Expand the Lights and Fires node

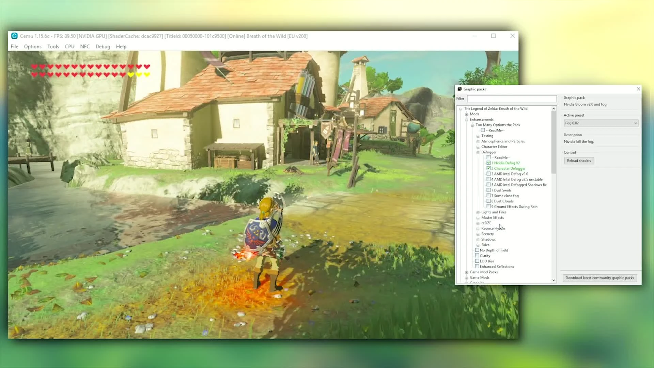478,212
